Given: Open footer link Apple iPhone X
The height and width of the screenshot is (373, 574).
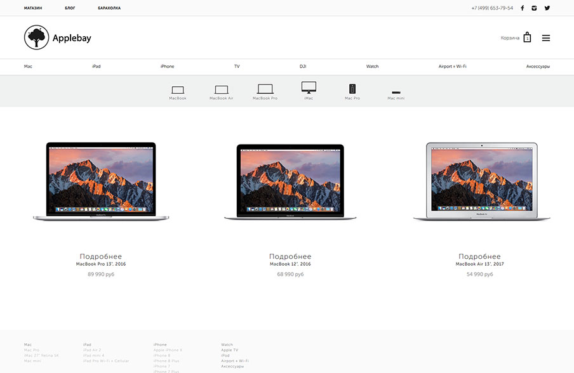Looking at the screenshot, I should tap(168, 350).
